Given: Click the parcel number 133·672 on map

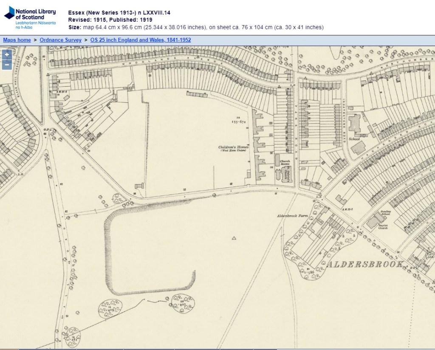Looking at the screenshot, I should [238, 121].
